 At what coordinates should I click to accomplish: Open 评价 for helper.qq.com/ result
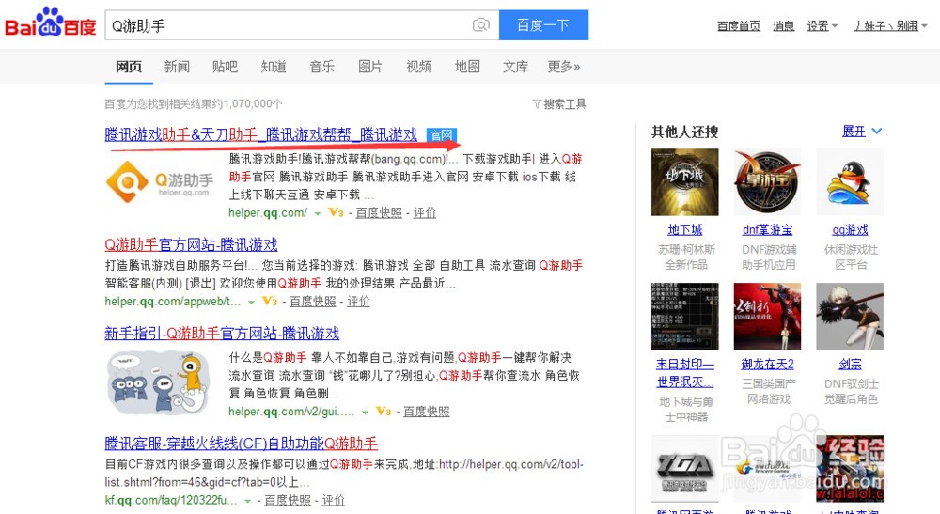[425, 212]
